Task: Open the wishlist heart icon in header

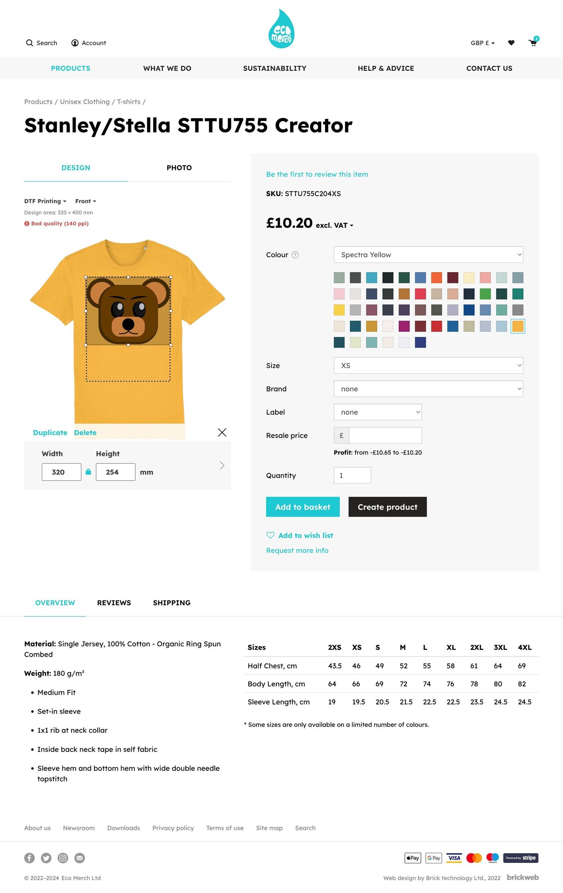Action: point(511,43)
